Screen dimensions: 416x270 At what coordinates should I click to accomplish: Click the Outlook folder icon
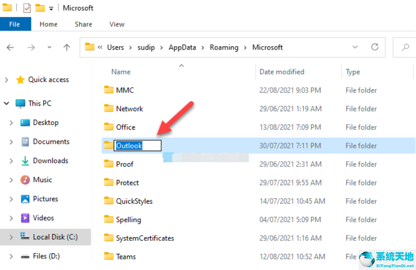pos(109,145)
